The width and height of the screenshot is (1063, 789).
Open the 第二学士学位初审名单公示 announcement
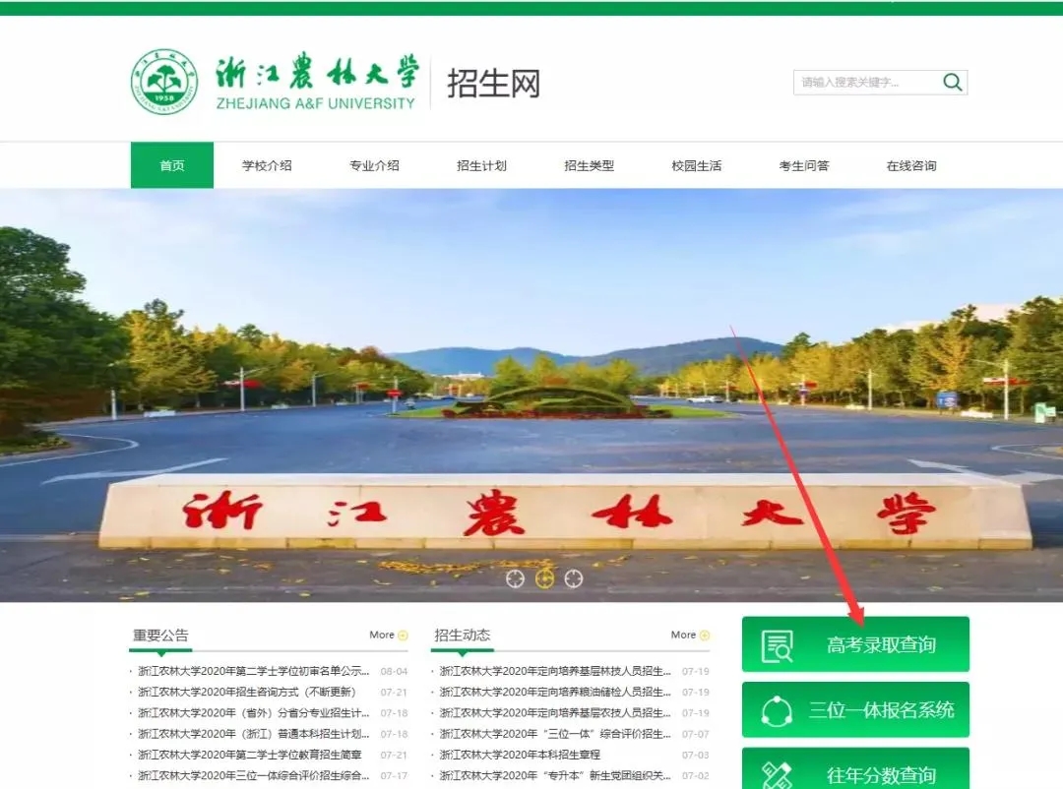[254, 671]
